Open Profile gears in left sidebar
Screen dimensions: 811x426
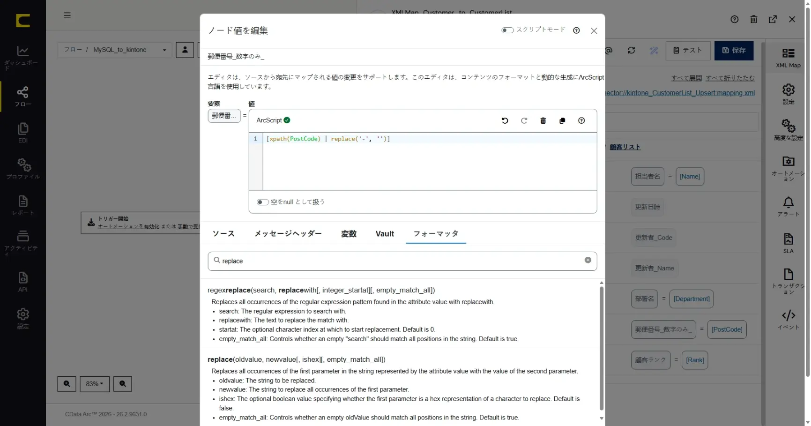(22, 169)
